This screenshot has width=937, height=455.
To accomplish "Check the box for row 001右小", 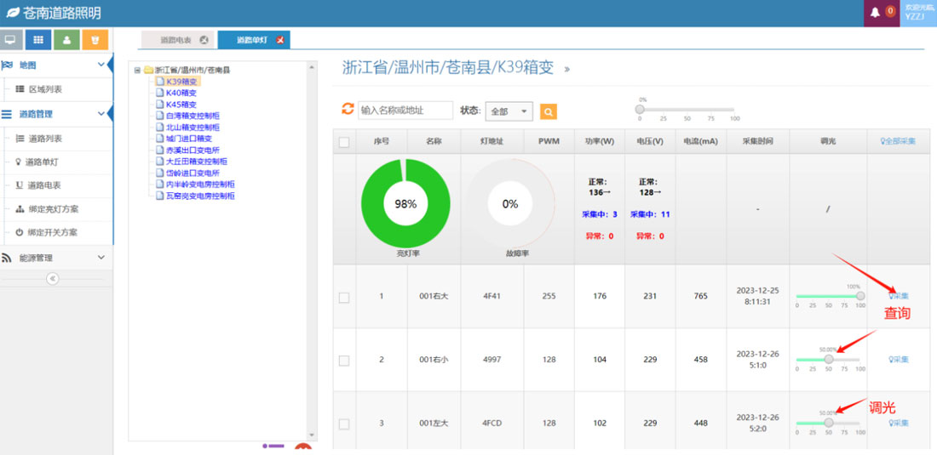I will 344,361.
